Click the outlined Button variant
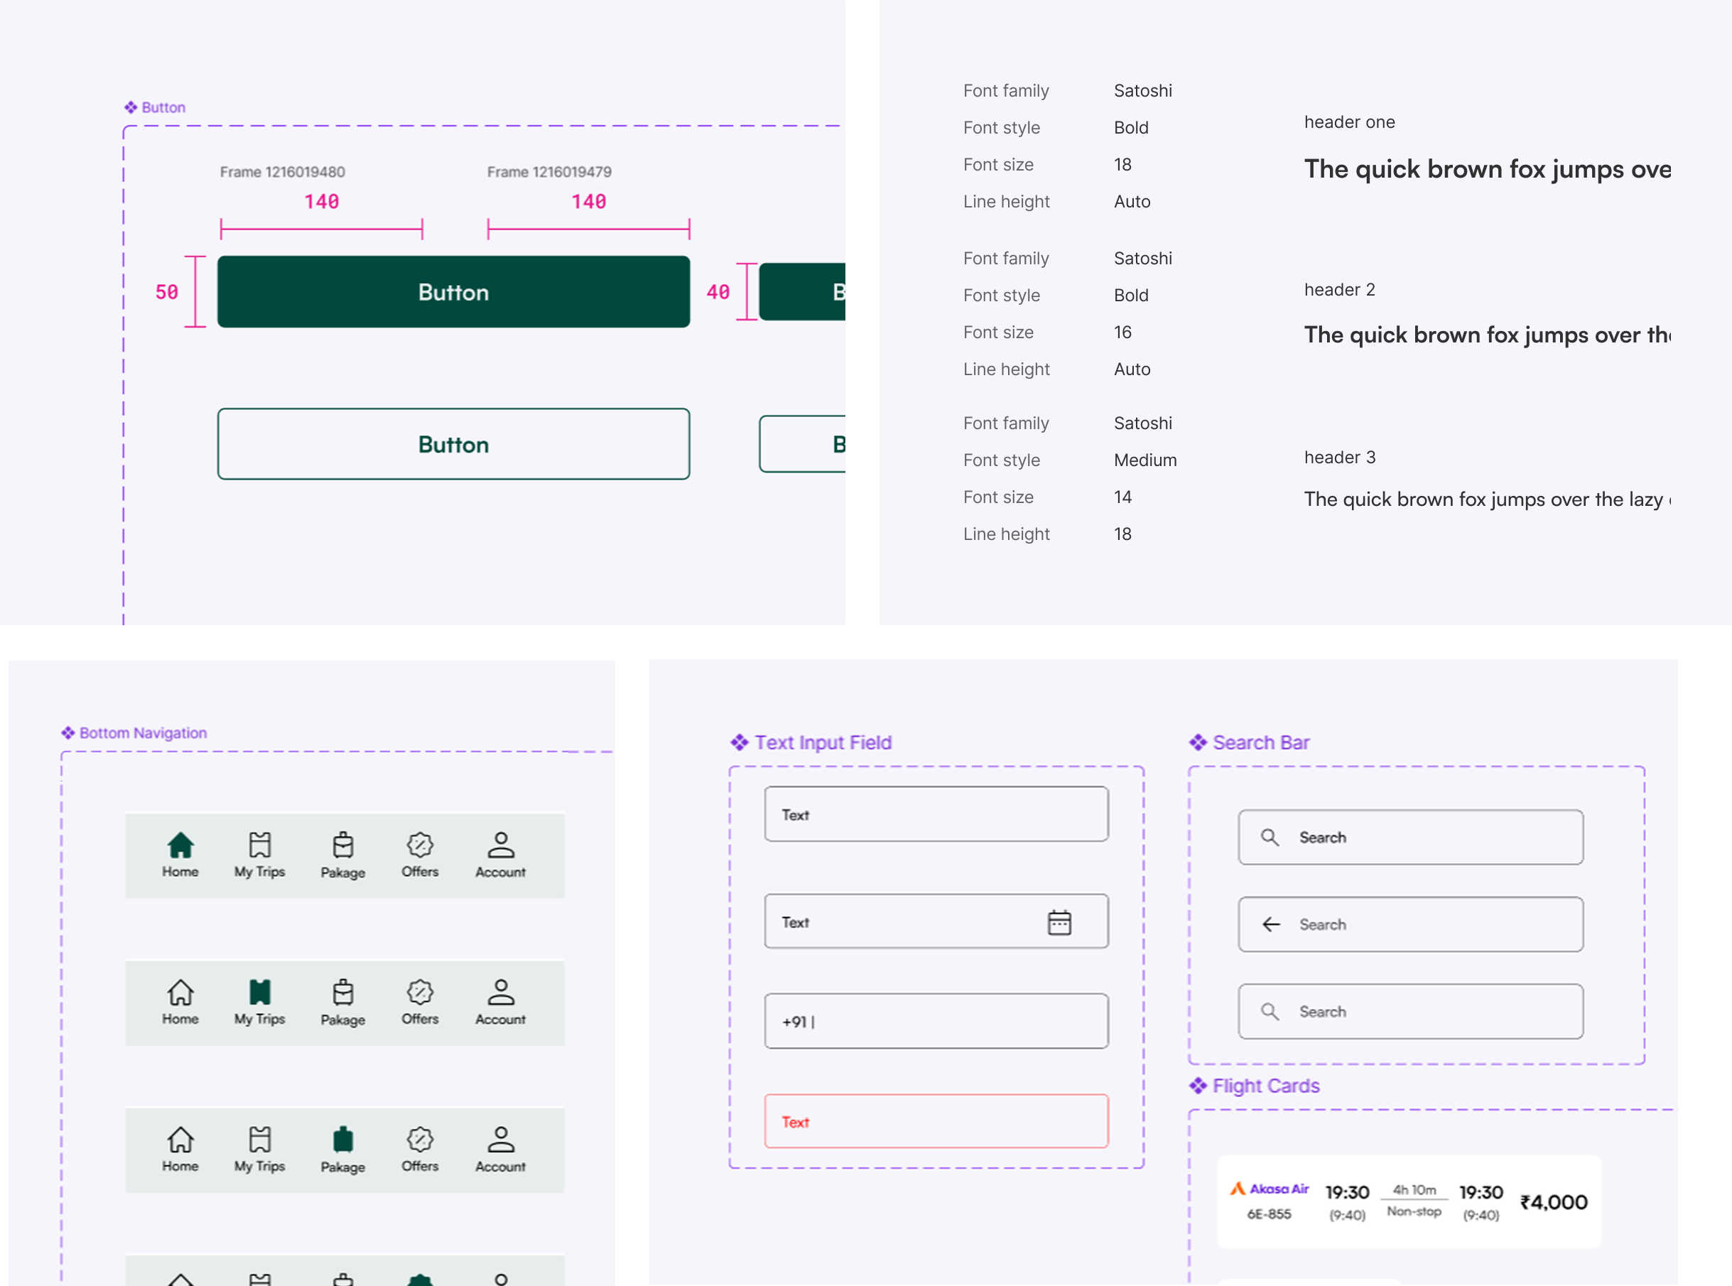The image size is (1732, 1286). [454, 444]
